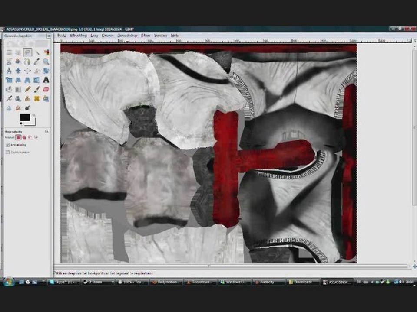This screenshot has width=417, height=312.
Task: Select the Rotate tool
Action: click(46, 71)
